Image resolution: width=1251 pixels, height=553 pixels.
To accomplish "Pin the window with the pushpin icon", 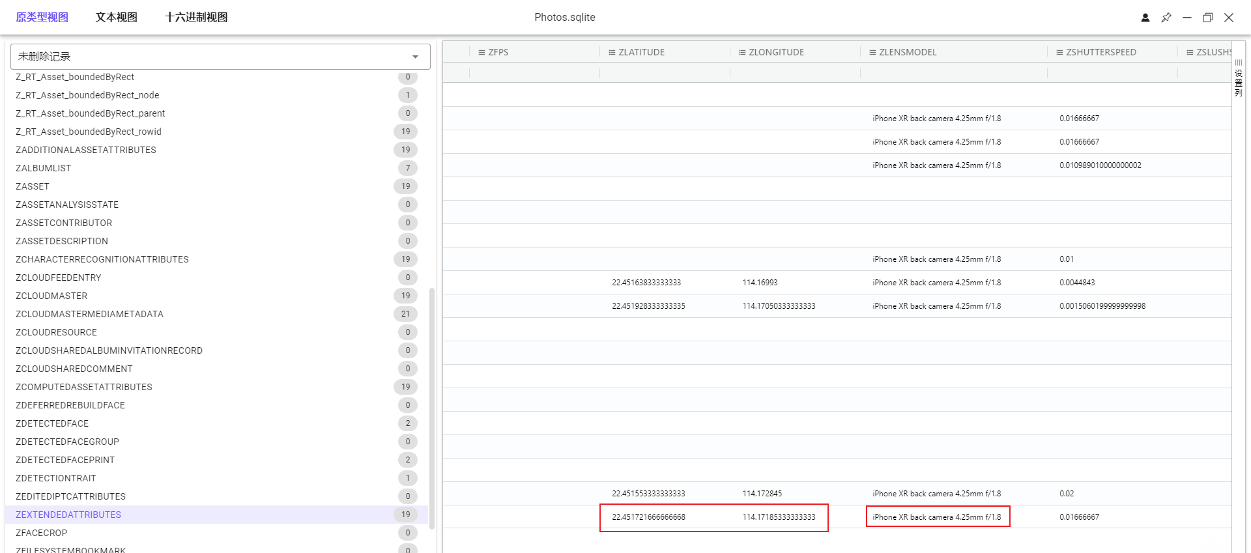I will pos(1166,18).
